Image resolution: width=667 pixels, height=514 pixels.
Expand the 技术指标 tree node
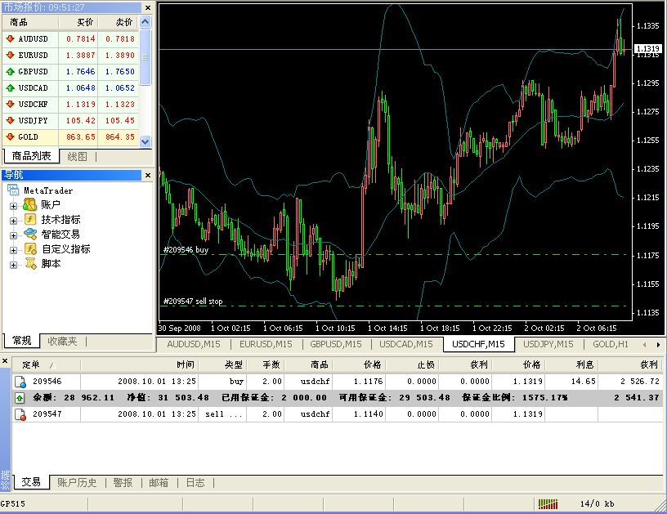[x=13, y=220]
